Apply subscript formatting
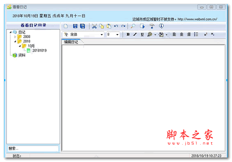Screen dimensions: 232x162 point(212,34)
